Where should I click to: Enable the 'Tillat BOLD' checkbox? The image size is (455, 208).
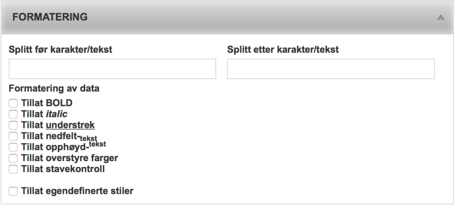pyautogui.click(x=13, y=103)
